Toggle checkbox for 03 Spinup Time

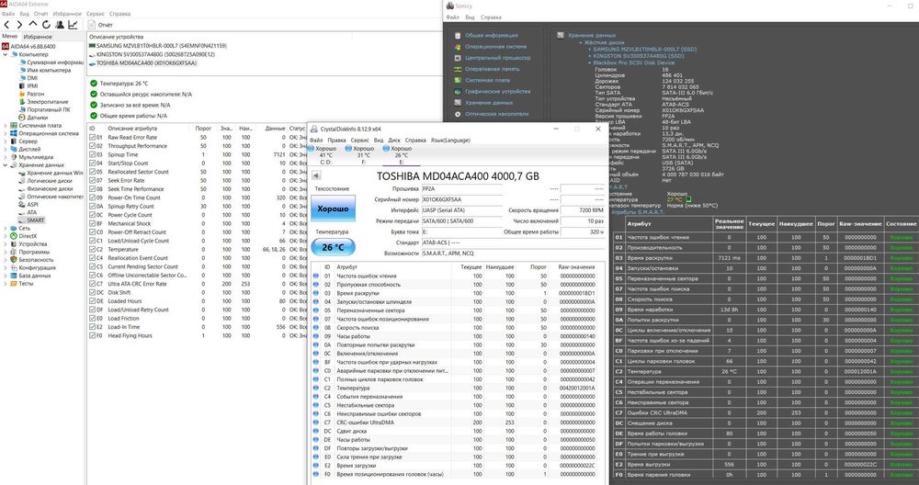coord(92,154)
